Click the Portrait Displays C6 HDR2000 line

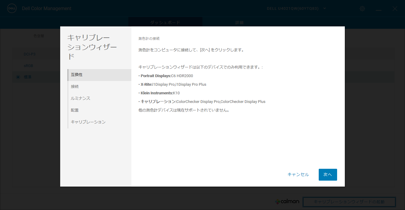[166, 76]
